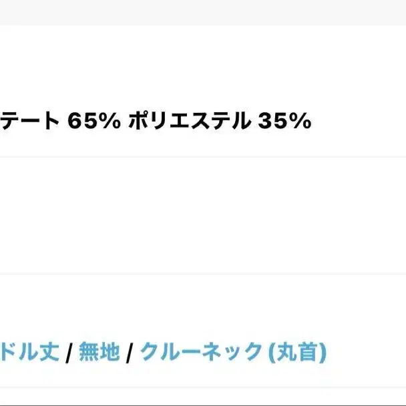Click the divider line below the tag links
The width and height of the screenshot is (406, 406).
[203, 387]
